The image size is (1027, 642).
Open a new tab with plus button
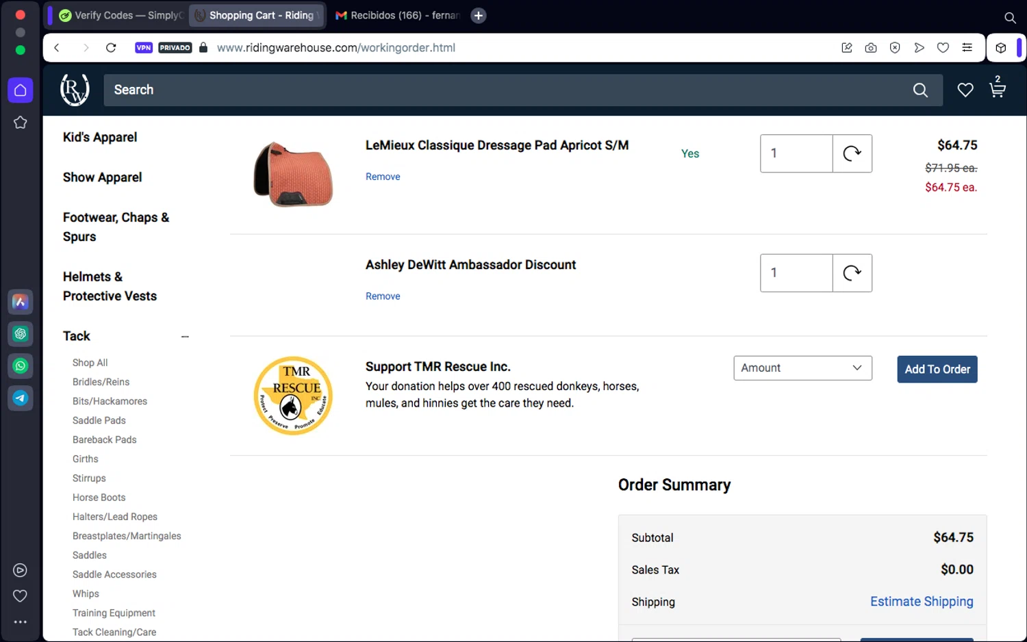pos(479,16)
